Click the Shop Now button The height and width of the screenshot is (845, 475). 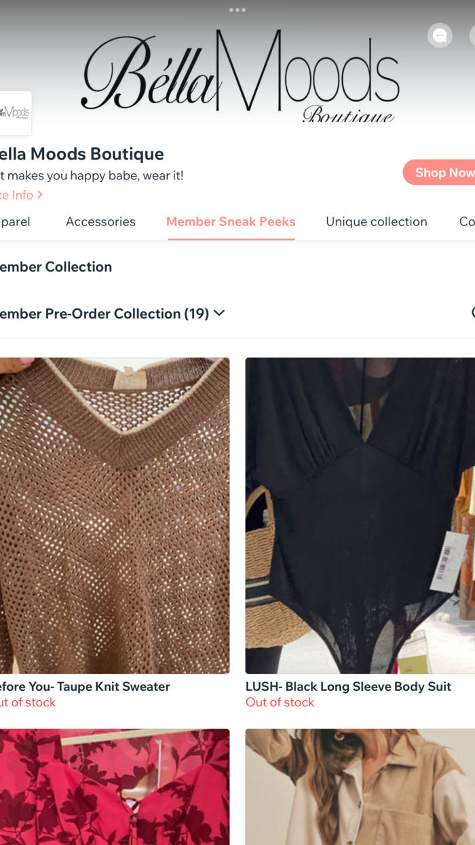tap(444, 172)
